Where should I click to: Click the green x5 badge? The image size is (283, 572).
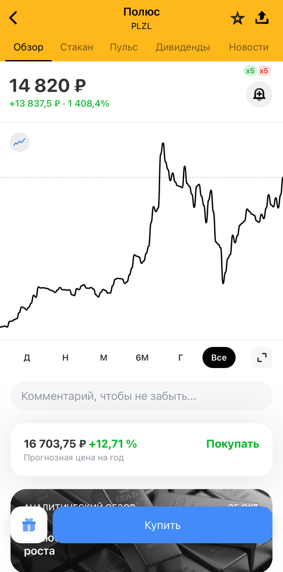250,71
